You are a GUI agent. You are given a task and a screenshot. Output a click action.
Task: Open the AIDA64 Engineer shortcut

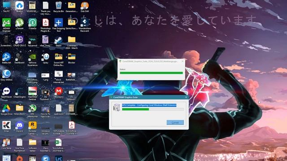(x=6, y=25)
